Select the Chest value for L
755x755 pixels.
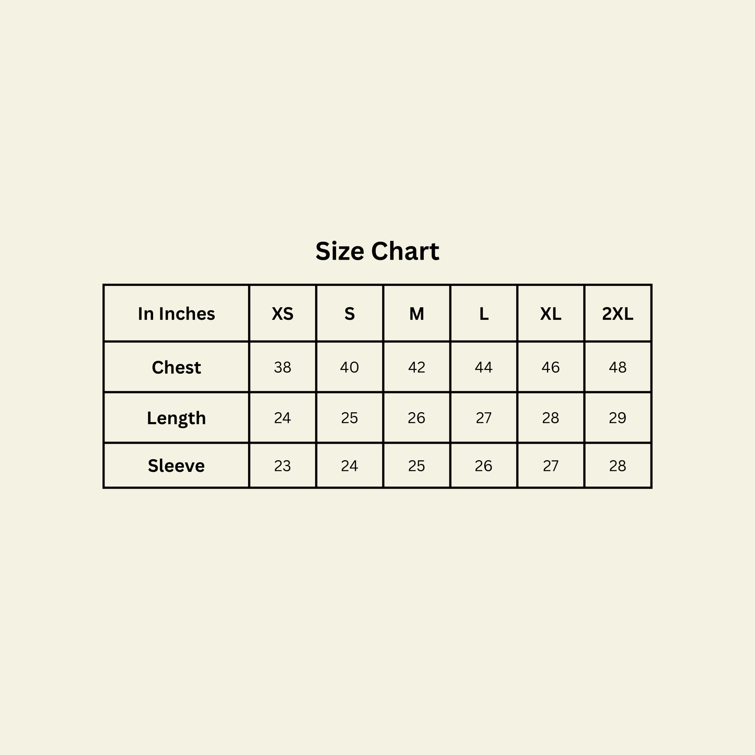coord(484,367)
